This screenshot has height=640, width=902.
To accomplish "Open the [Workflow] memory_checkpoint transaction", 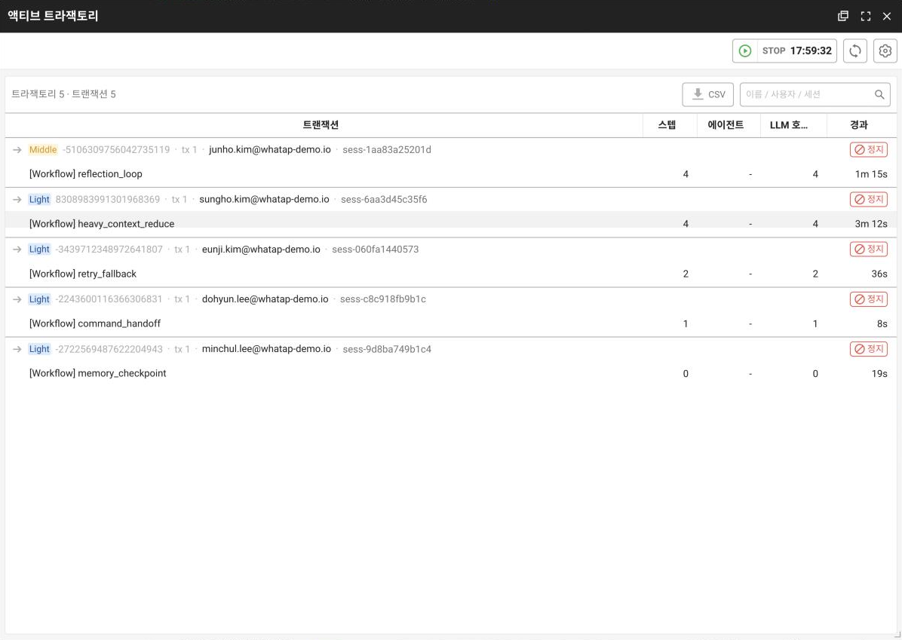I will [98, 373].
